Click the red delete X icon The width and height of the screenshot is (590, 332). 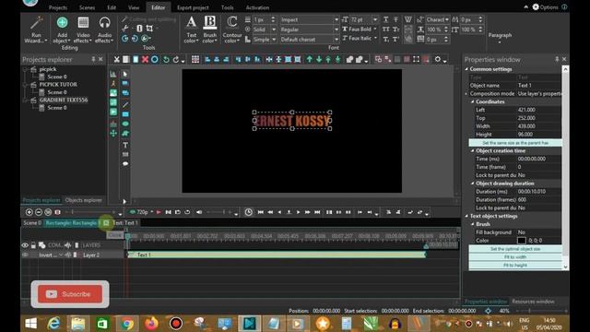pyautogui.click(x=145, y=59)
